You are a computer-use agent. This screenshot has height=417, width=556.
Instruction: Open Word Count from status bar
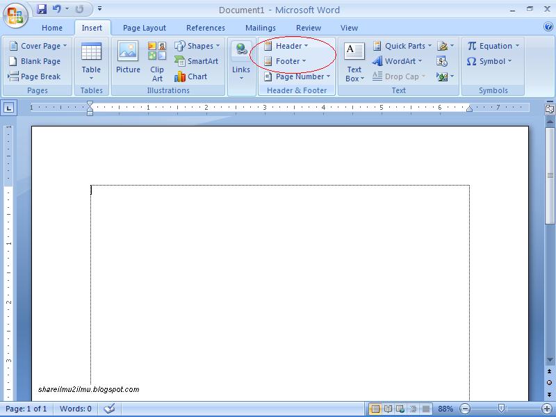point(76,409)
